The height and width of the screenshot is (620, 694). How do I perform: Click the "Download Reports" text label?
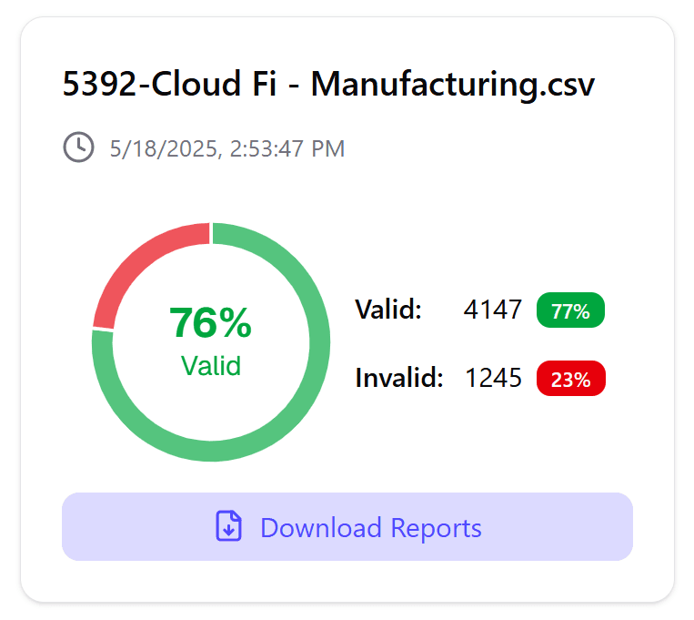(371, 528)
